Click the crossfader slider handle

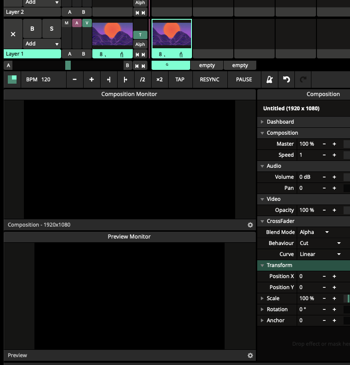click(68, 65)
